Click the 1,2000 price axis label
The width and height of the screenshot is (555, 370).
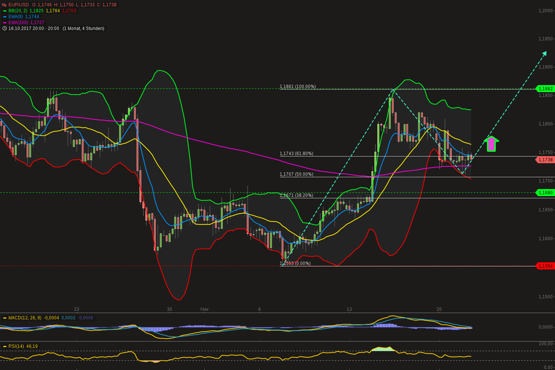pos(546,11)
